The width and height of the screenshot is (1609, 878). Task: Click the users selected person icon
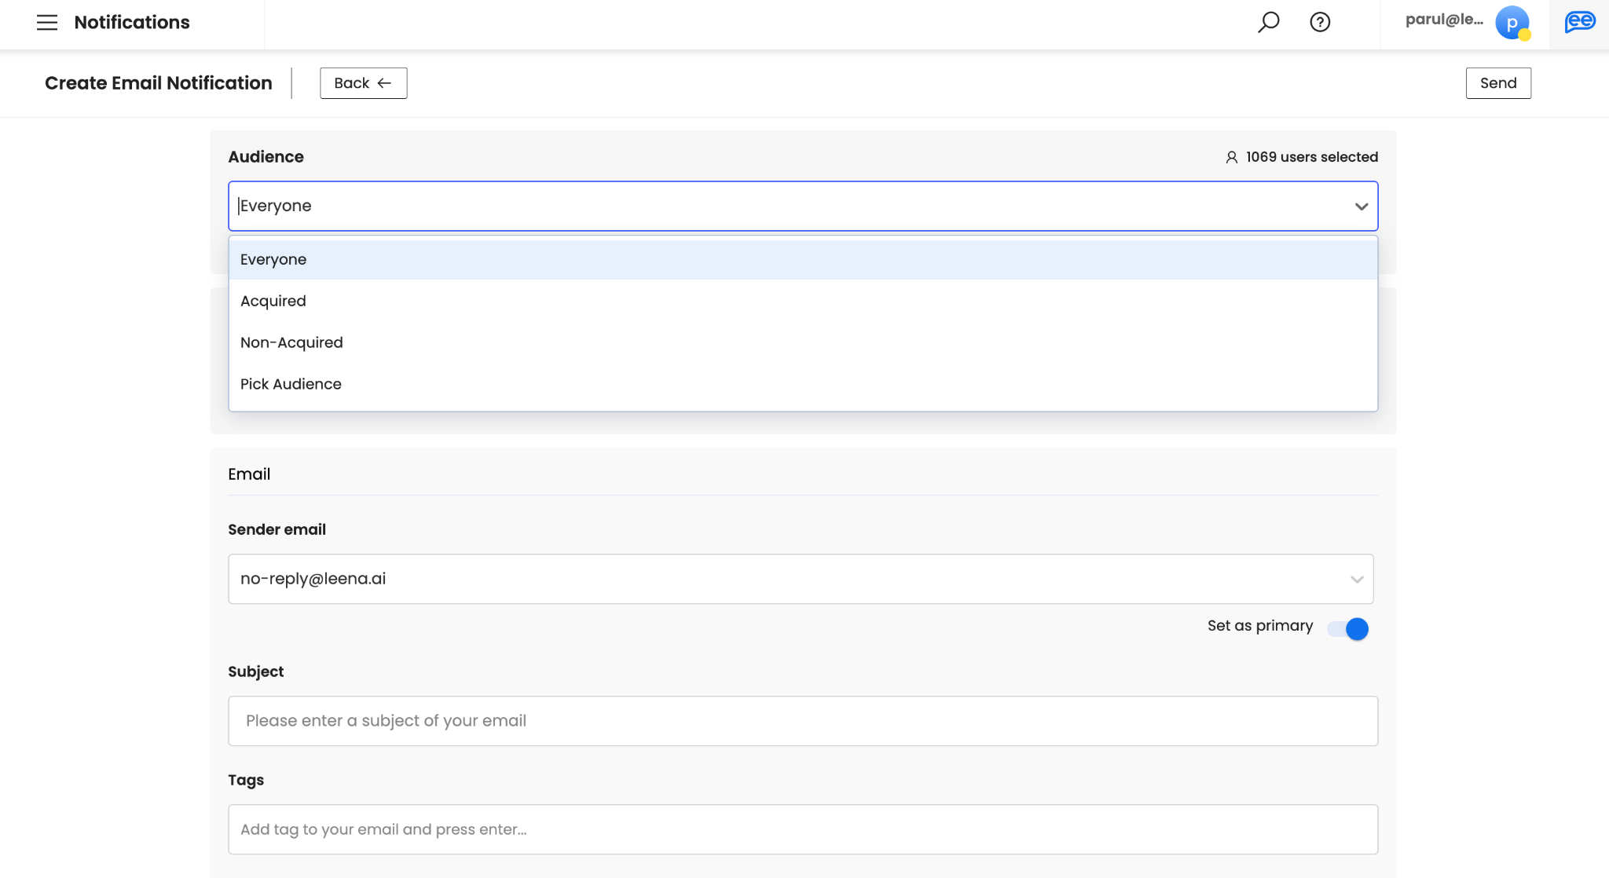1231,157
